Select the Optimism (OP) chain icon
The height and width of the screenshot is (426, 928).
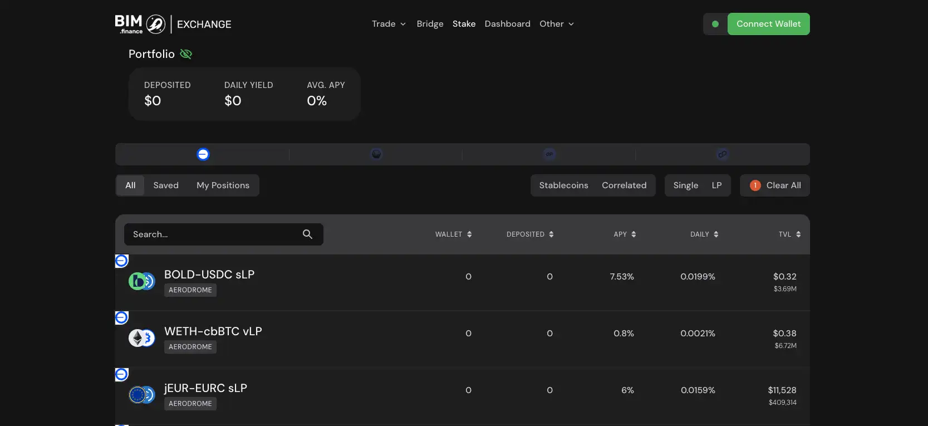point(549,154)
